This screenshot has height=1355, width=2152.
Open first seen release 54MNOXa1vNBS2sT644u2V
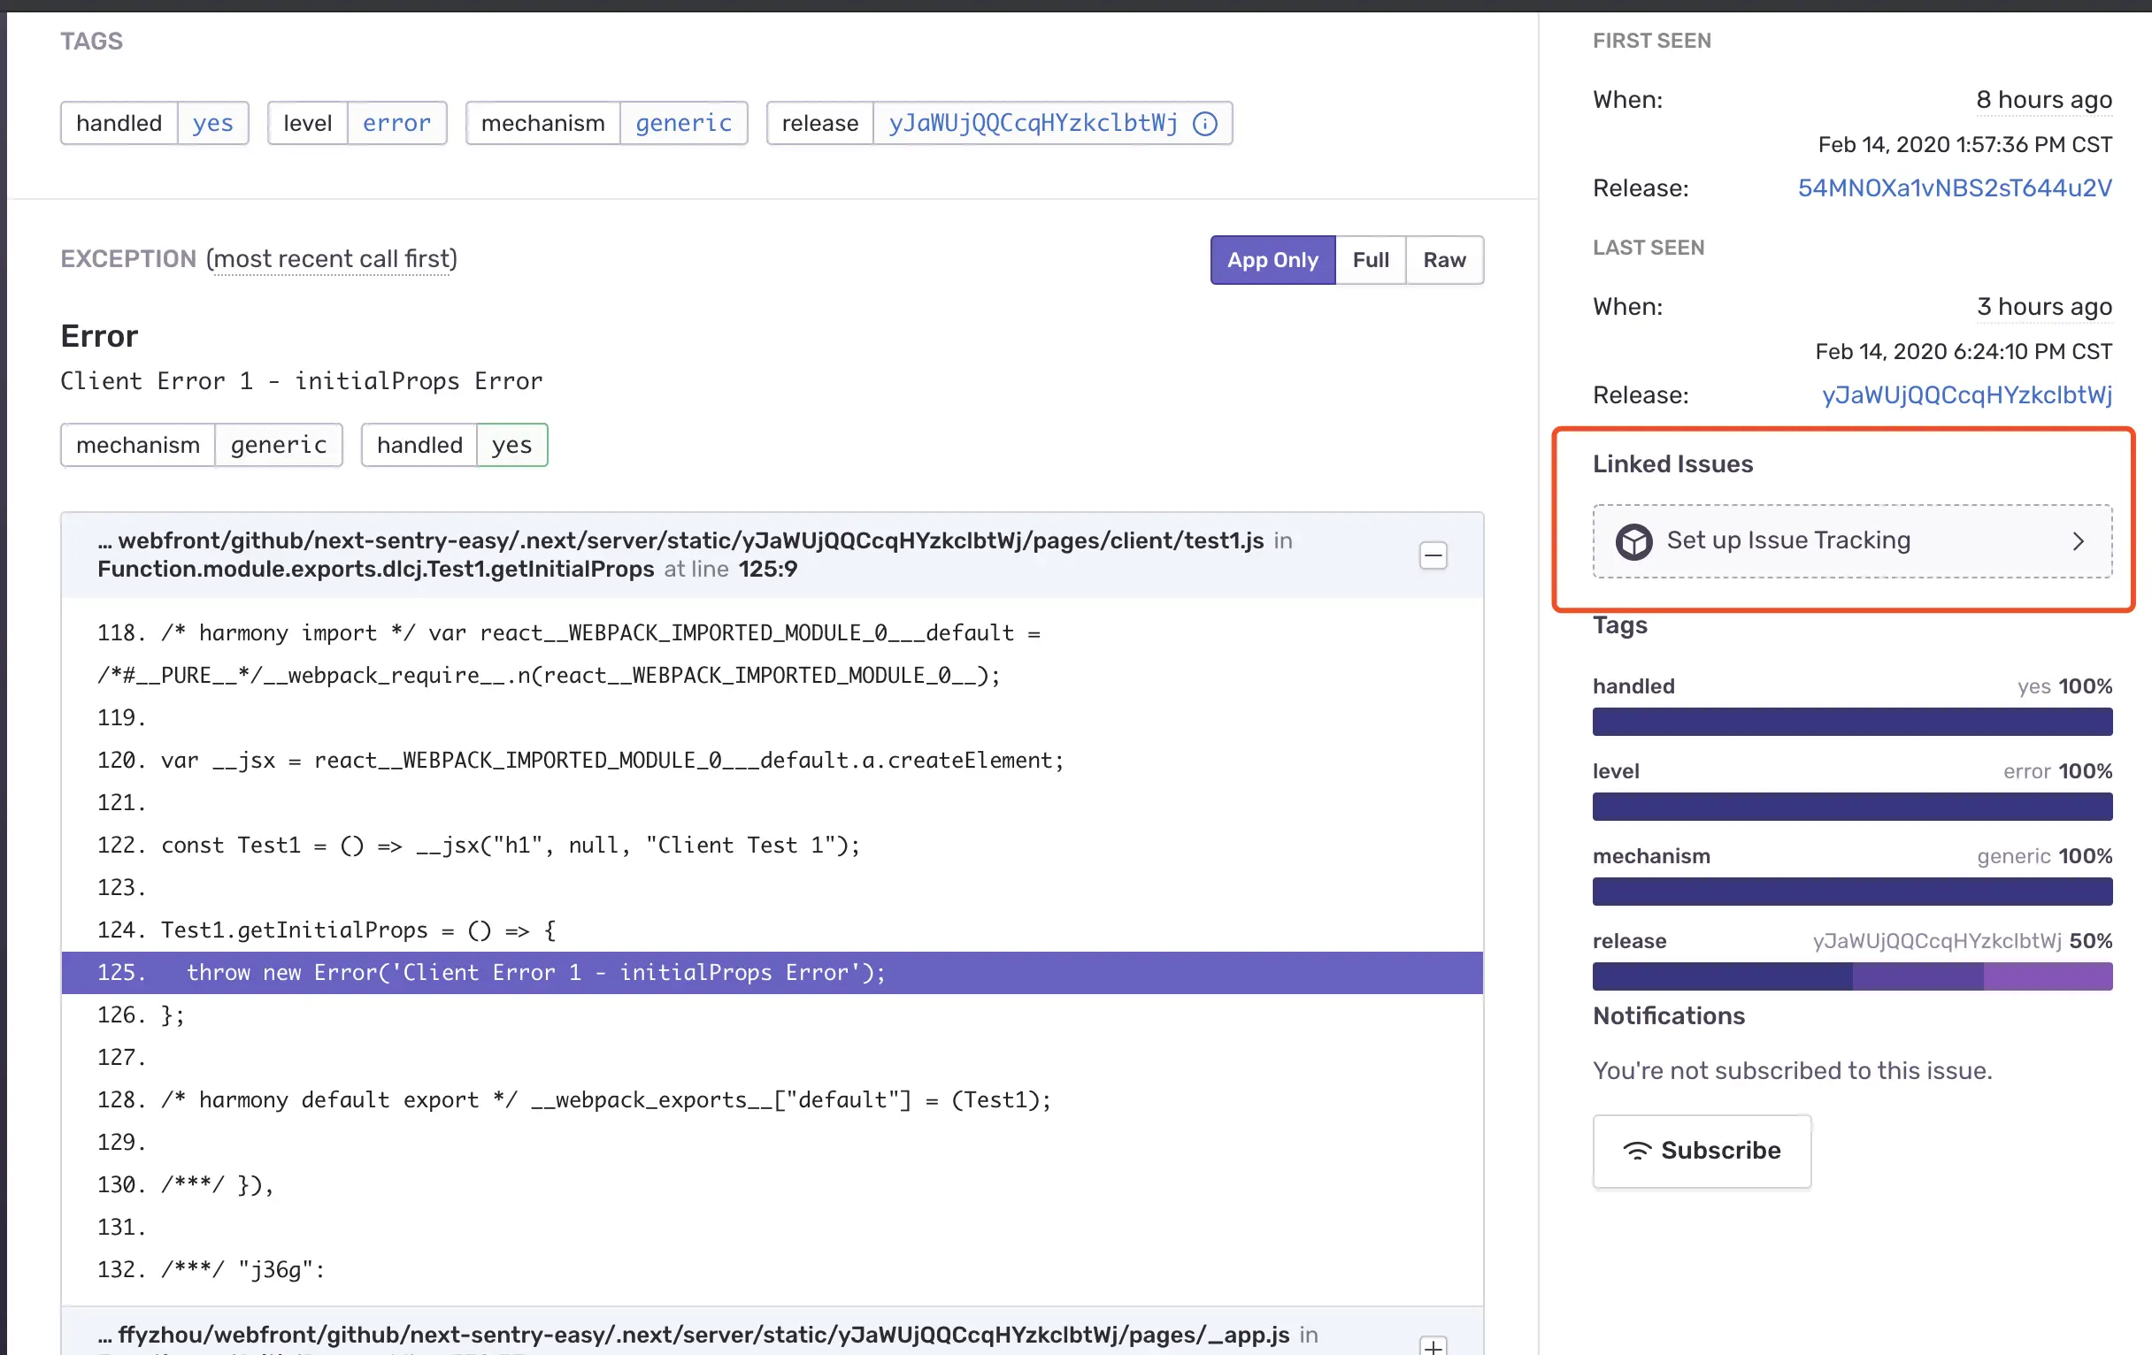pos(1955,188)
